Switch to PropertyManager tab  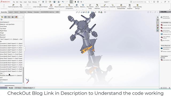pos(5,17)
